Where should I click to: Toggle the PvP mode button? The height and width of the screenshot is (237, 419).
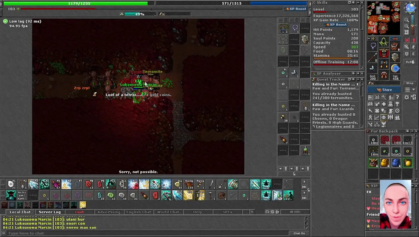click(x=410, y=62)
